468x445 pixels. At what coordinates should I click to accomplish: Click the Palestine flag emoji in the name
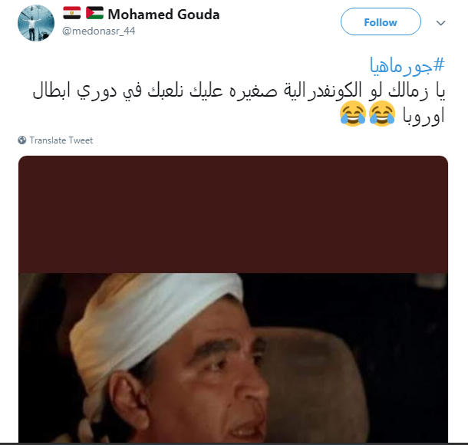coord(94,13)
